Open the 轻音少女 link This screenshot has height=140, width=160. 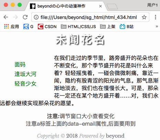click(x=25, y=84)
